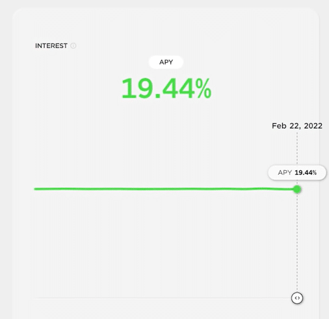Image resolution: width=329 pixels, height=319 pixels.
Task: Click the bold 19.44% in the tooltip
Action: [306, 173]
